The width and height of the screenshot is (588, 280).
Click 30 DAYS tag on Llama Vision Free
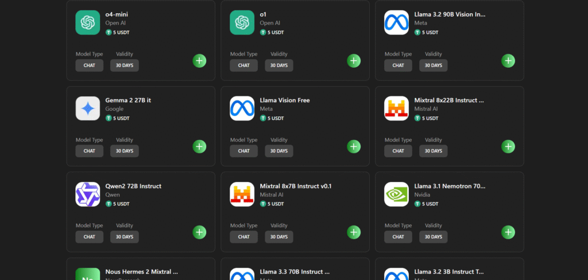click(279, 151)
